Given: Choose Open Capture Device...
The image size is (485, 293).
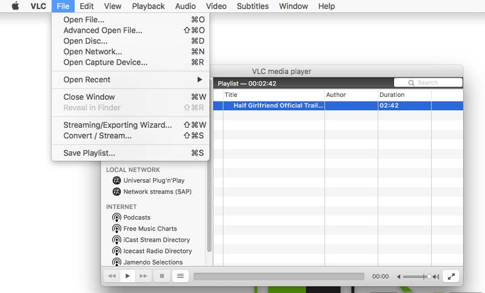Looking at the screenshot, I should (x=130, y=62).
